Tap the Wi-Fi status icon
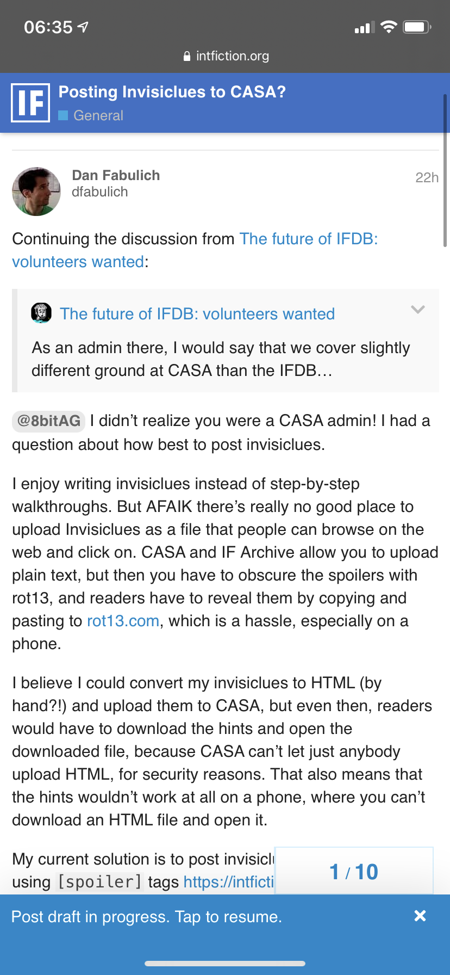This screenshot has height=975, width=450. [x=389, y=27]
